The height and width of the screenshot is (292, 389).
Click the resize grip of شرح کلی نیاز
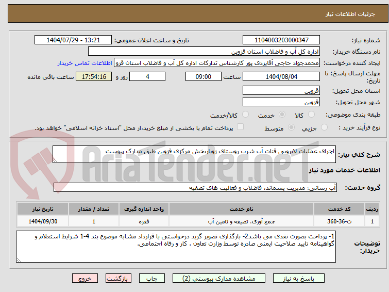pos(55,160)
